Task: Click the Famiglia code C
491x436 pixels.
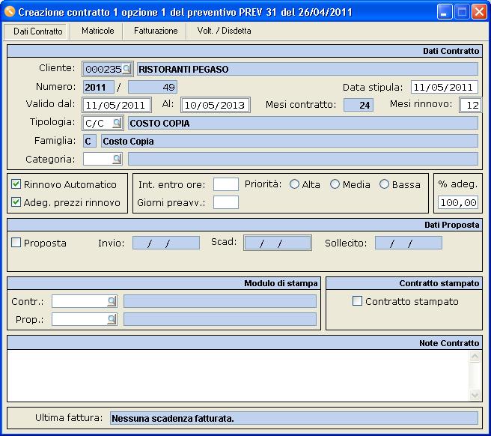Action: click(x=90, y=141)
